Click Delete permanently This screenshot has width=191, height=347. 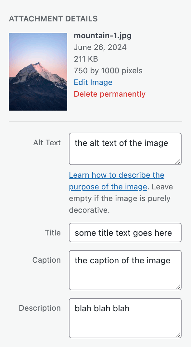pos(109,94)
